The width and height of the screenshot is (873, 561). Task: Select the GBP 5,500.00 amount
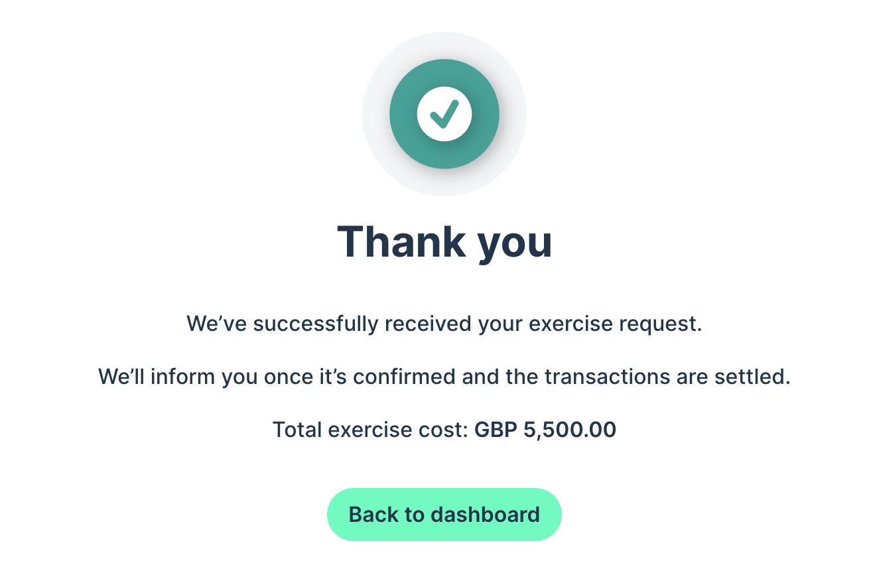pyautogui.click(x=545, y=430)
